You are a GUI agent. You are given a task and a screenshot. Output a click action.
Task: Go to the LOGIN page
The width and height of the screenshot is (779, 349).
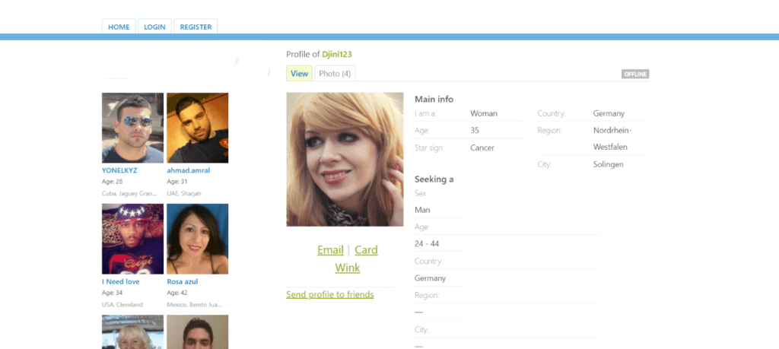[x=154, y=27]
